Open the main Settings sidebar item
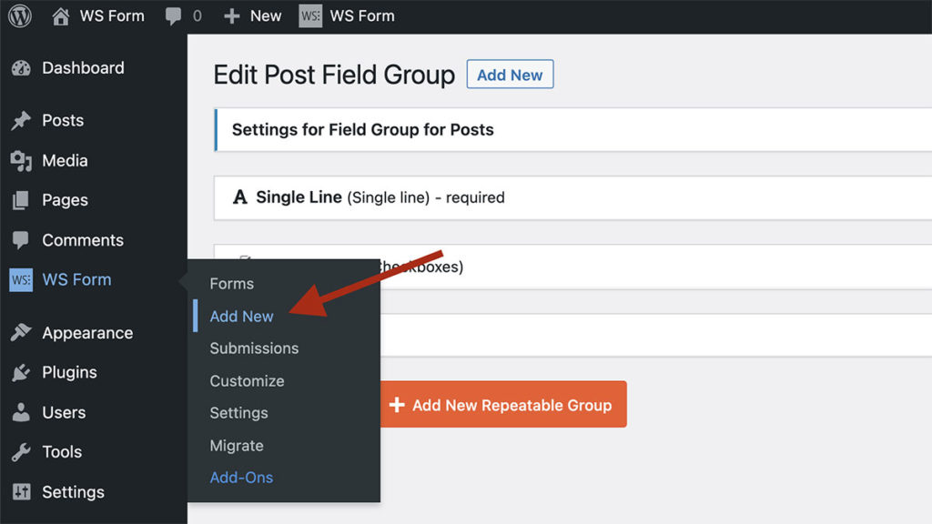This screenshot has width=932, height=524. [x=73, y=492]
